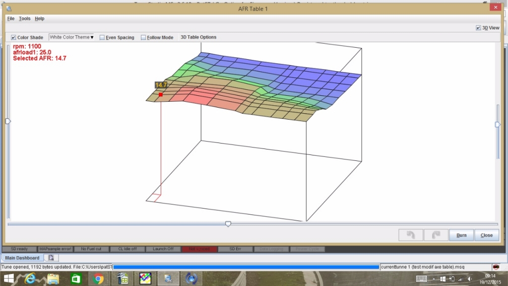Image resolution: width=508 pixels, height=286 pixels.
Task: Open the on-screen keyboard tray icon
Action: pos(422,279)
